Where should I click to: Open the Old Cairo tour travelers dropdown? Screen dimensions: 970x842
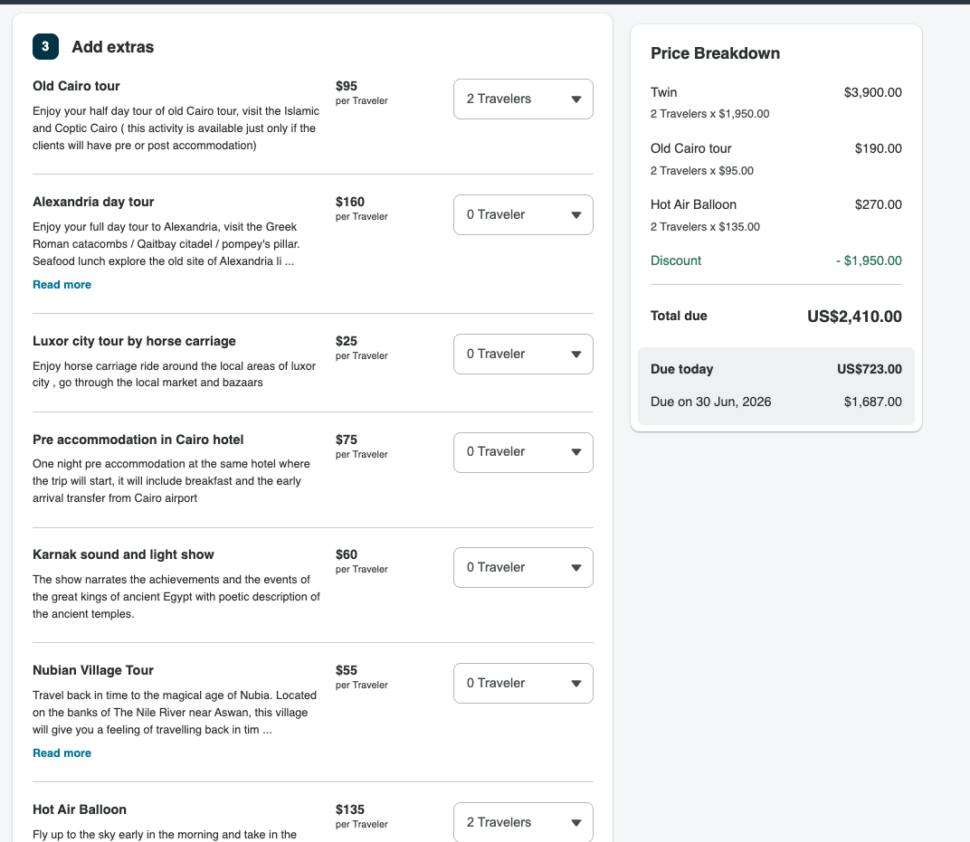point(523,99)
